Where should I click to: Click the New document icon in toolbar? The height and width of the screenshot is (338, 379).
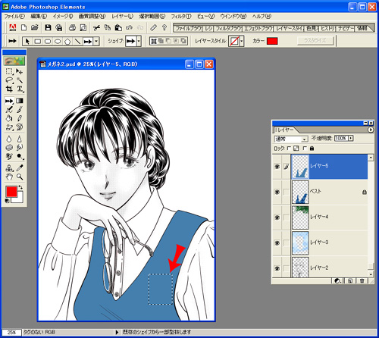tap(23, 27)
